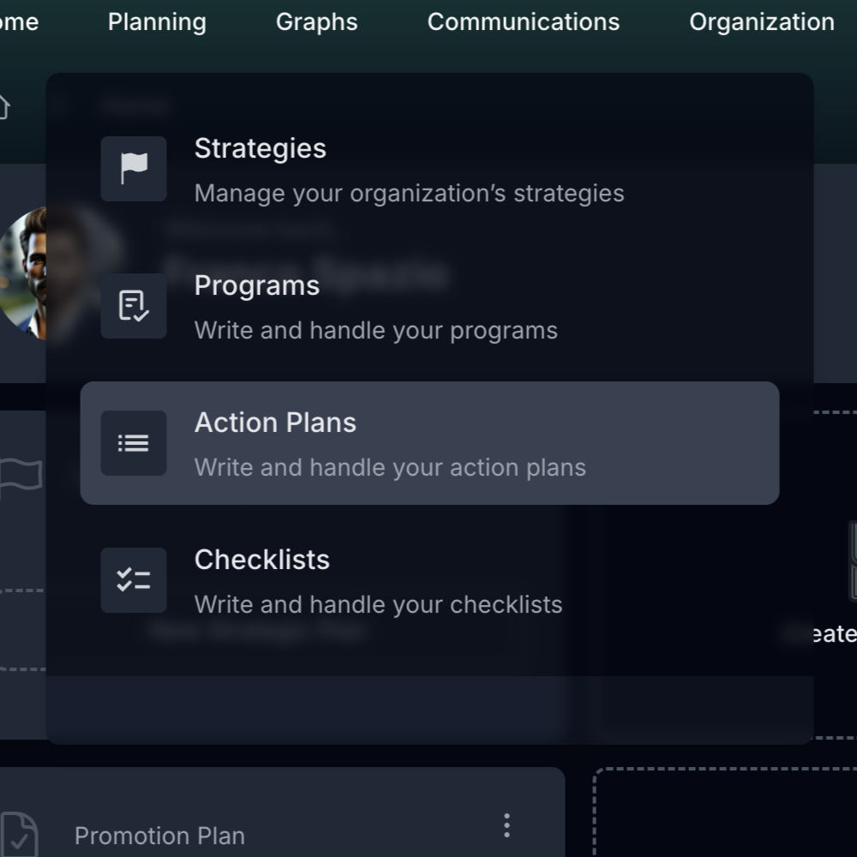
Task: Click the Promotion Plan document icon
Action: 19,834
